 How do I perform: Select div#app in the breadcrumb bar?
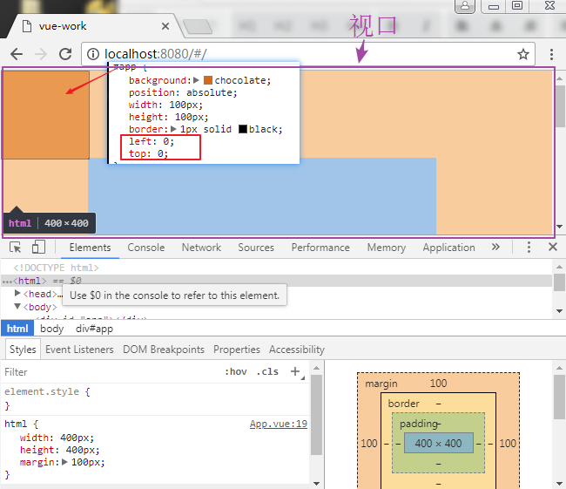pyautogui.click(x=94, y=329)
